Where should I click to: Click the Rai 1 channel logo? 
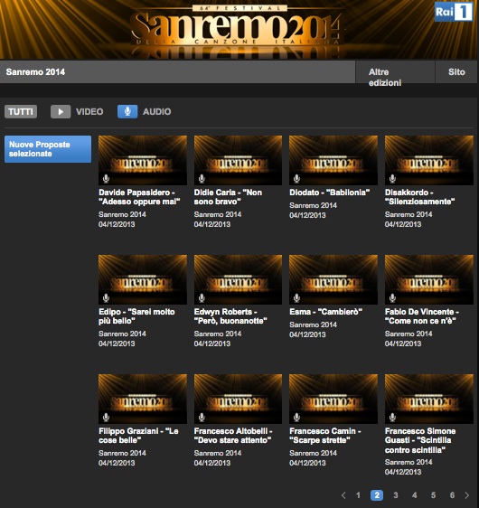[453, 12]
